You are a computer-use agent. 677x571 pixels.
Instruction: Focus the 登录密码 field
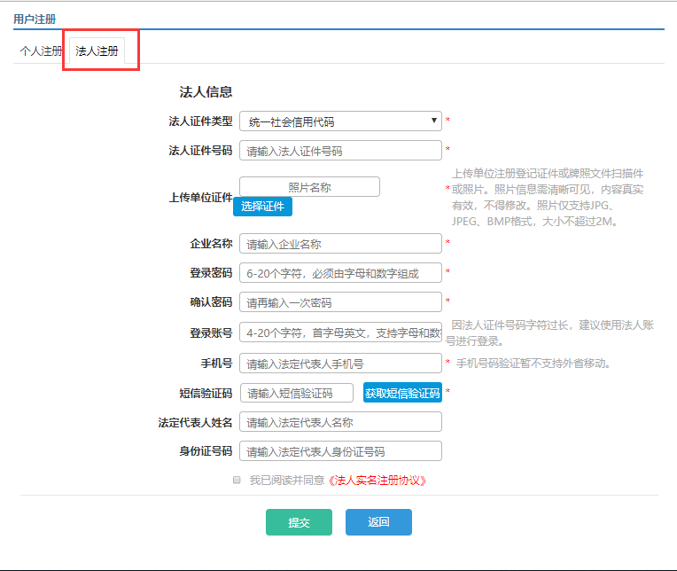tap(340, 273)
